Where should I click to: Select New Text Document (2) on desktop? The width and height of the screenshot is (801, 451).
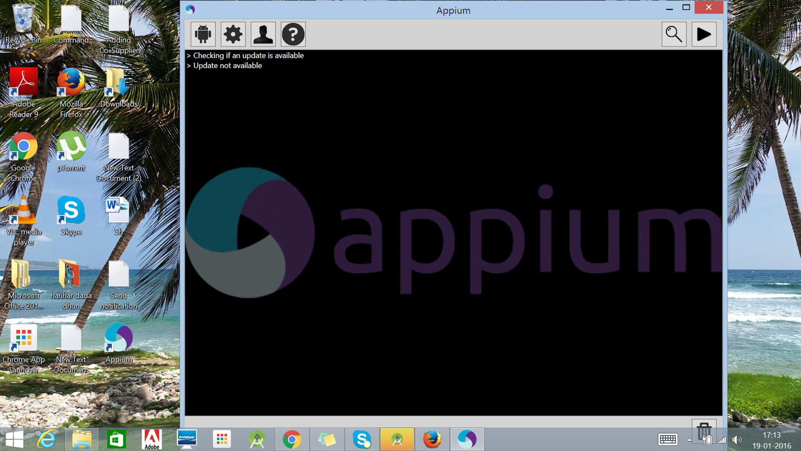coord(119,157)
